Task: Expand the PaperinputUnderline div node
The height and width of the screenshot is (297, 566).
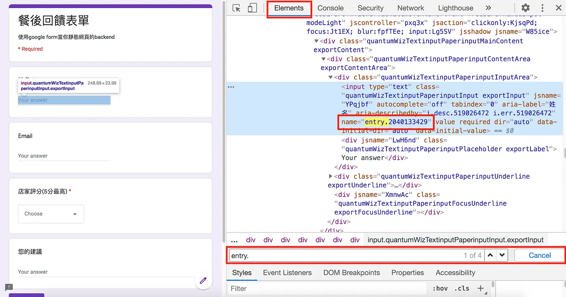Action: (331, 176)
